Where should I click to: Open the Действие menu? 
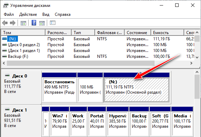[28, 14]
